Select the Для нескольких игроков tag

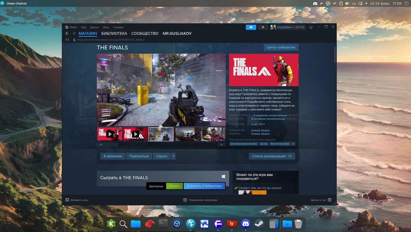click(244, 144)
